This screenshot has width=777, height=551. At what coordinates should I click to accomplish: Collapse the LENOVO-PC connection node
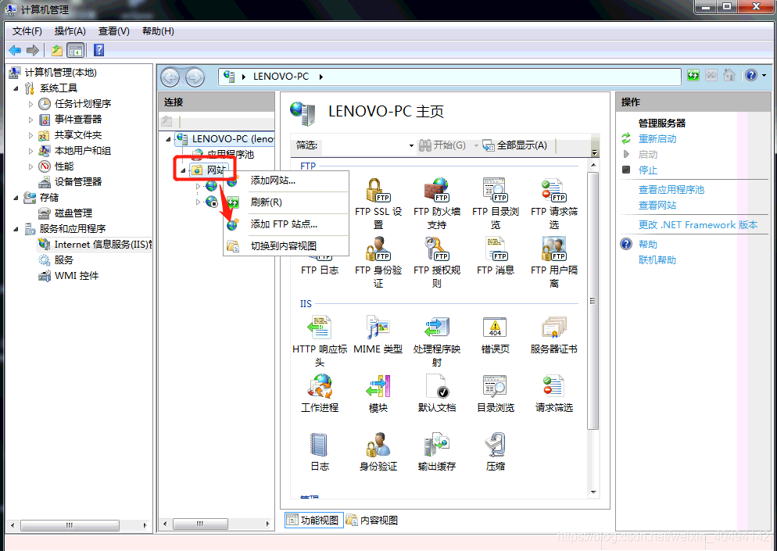coord(168,139)
